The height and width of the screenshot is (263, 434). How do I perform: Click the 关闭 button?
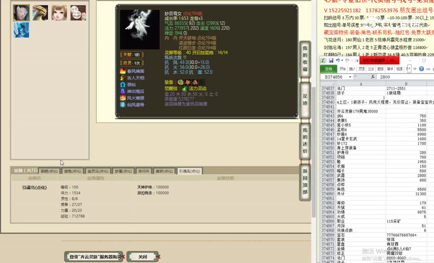point(142,257)
